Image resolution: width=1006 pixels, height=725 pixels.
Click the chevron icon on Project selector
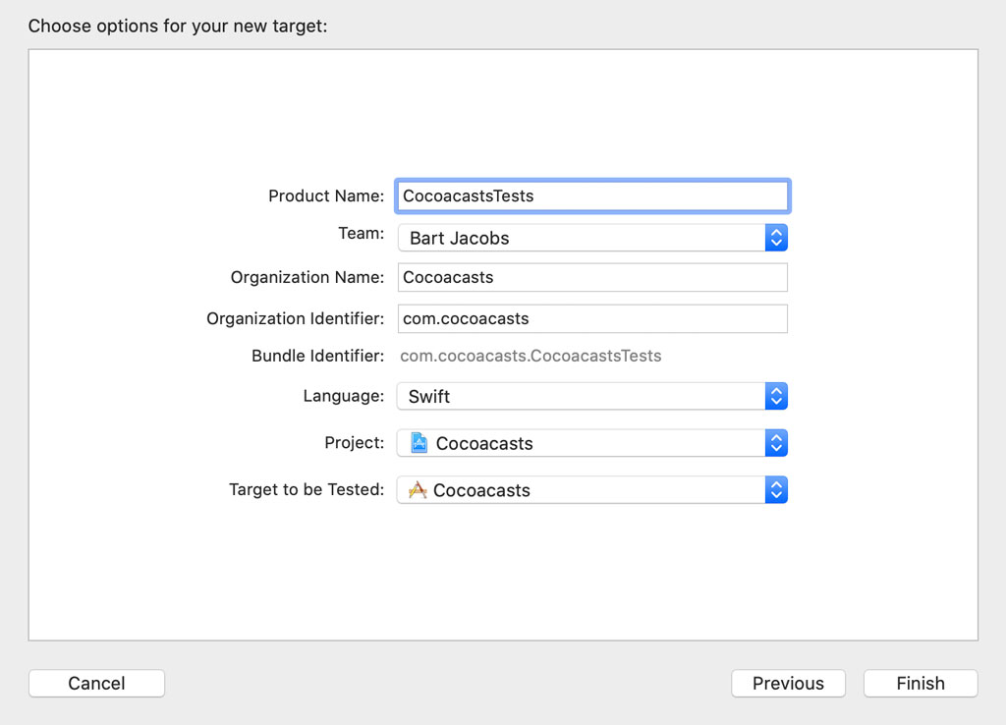(x=775, y=443)
